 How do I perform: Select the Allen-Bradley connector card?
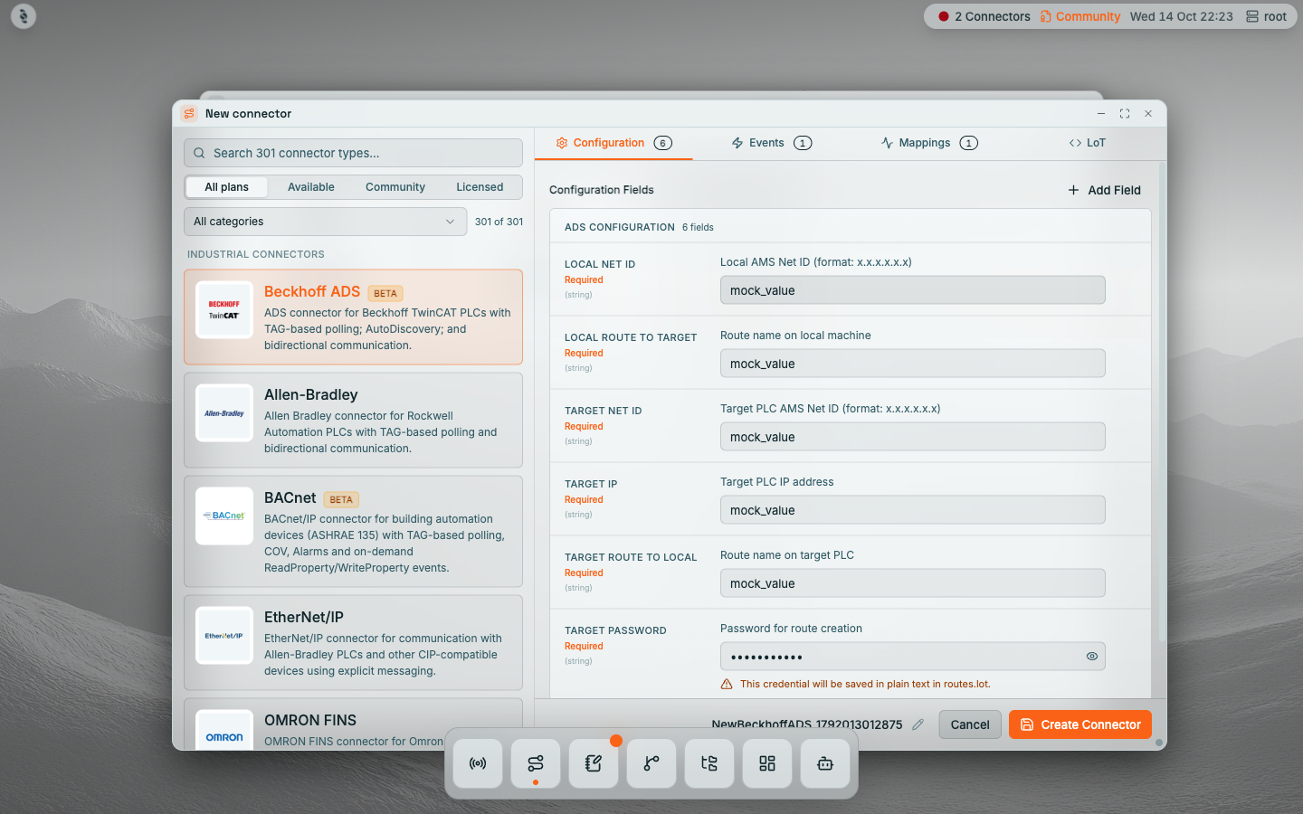[x=353, y=421]
